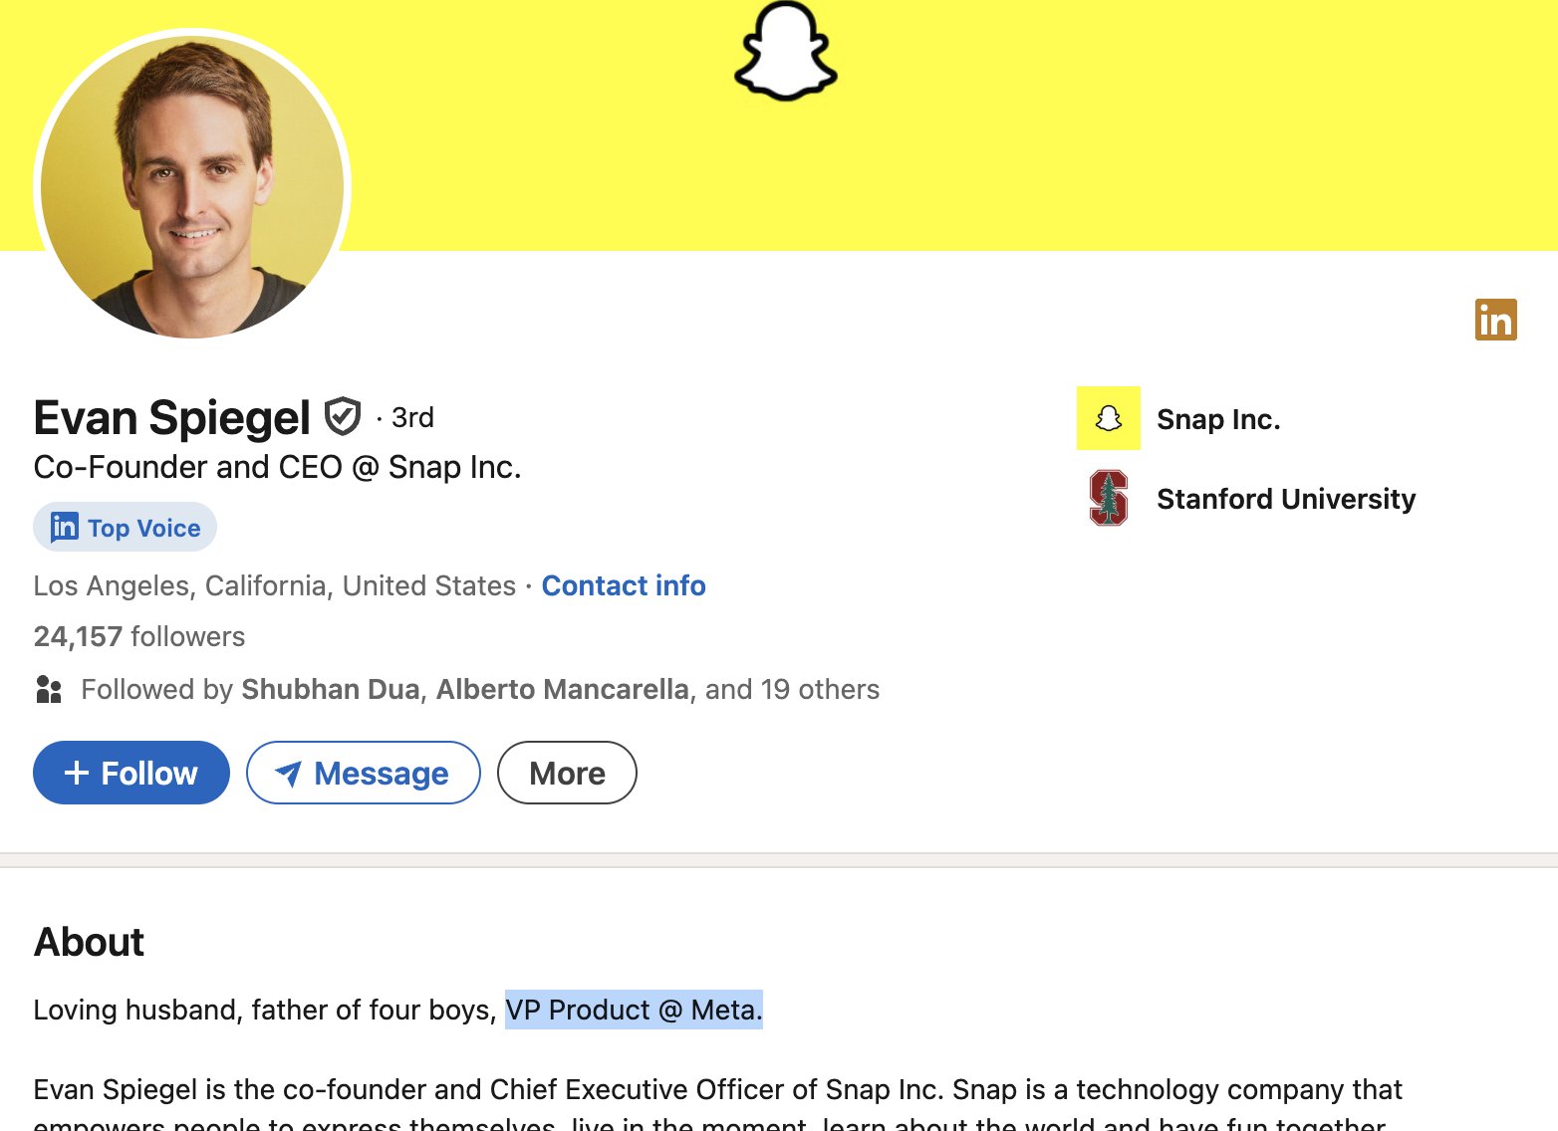1558x1131 pixels.
Task: Click the Snap Inc. company name
Action: click(x=1218, y=419)
